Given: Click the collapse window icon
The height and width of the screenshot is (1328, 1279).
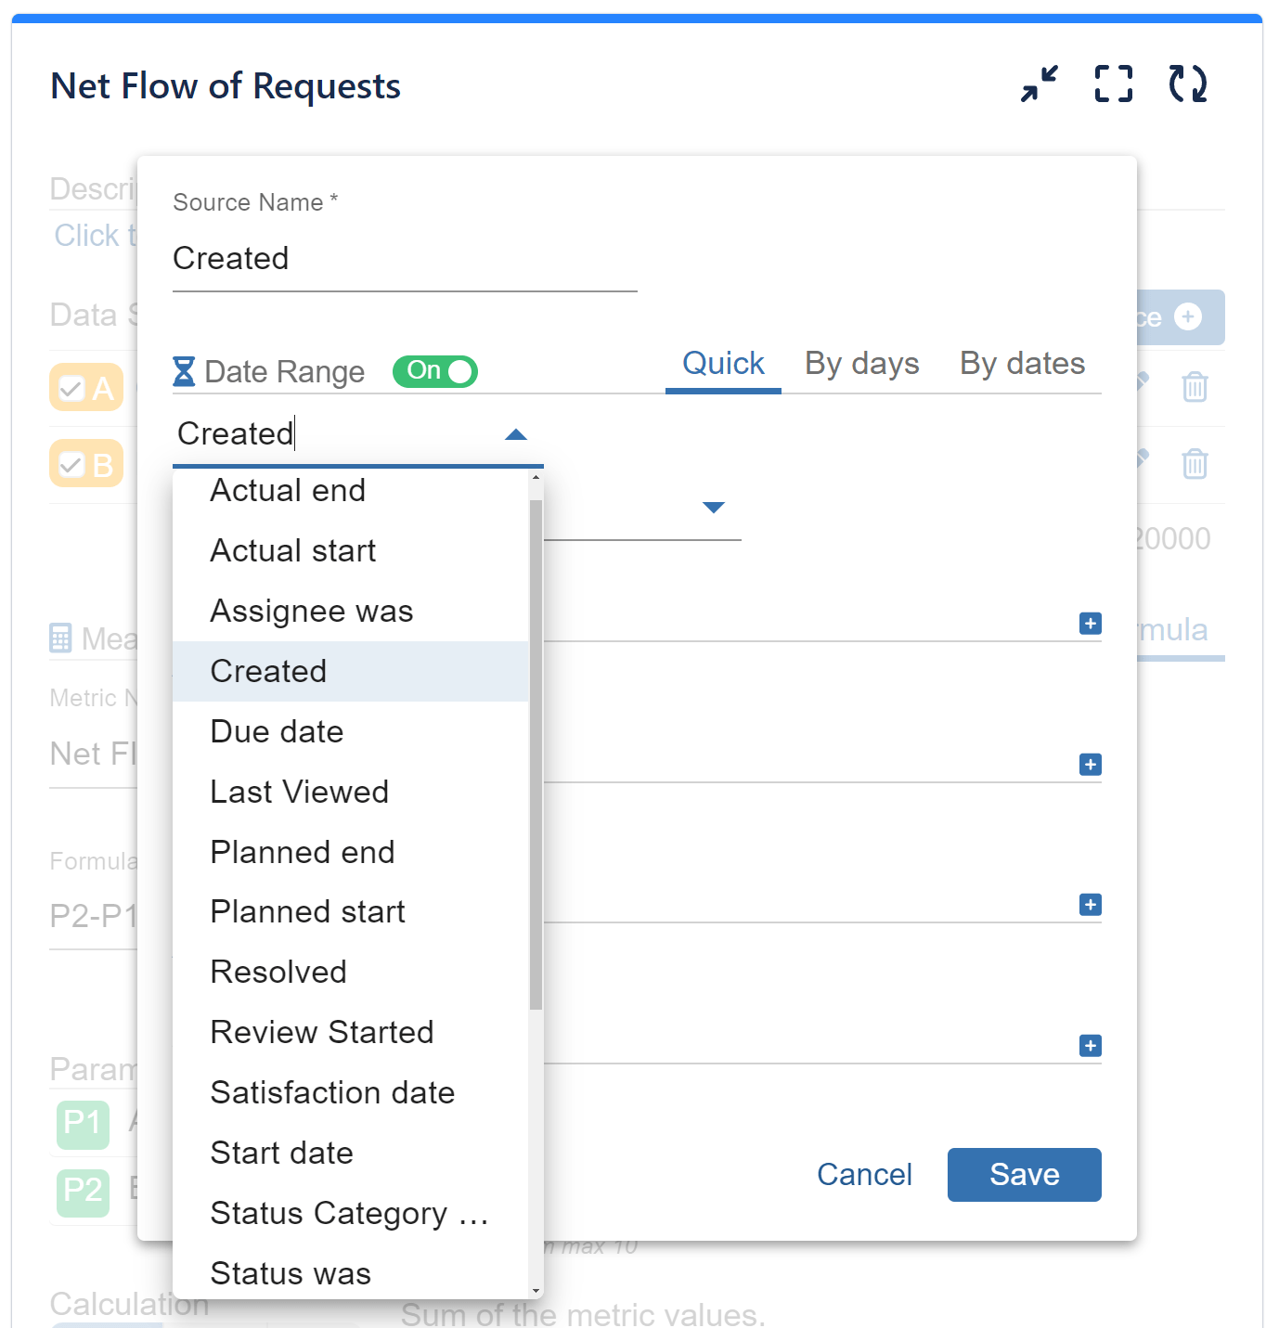Looking at the screenshot, I should click(x=1039, y=84).
